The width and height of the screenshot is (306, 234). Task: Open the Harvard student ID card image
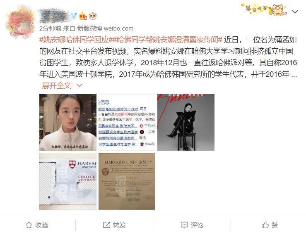coord(68,181)
